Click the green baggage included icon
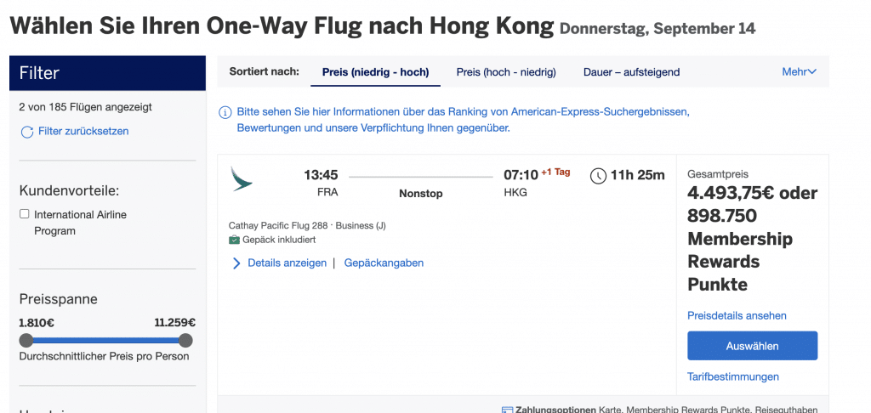Viewport: 871px width, 413px height. 235,240
